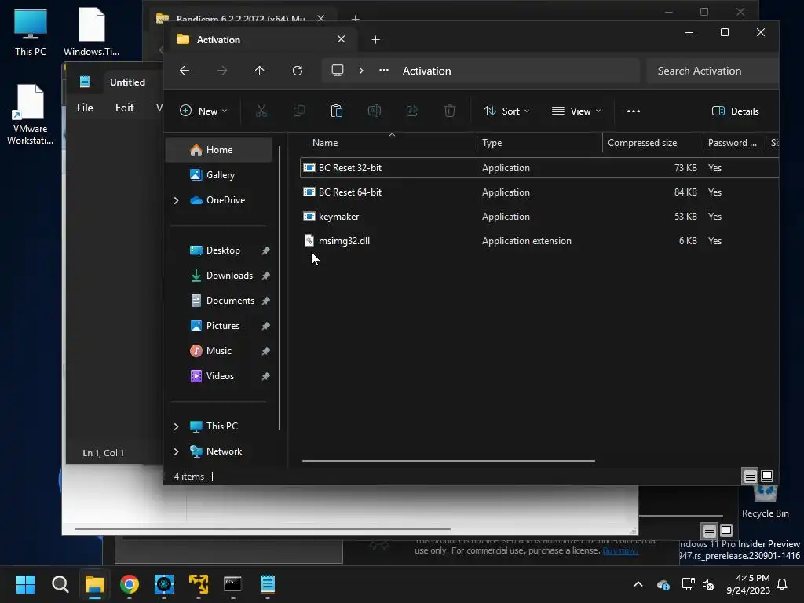Open the New dropdown menu

[x=203, y=111]
